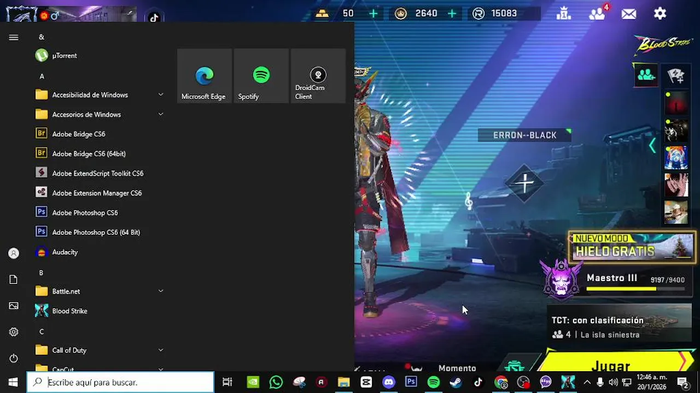Open Adobe ExtendScript Toolkit CS6
Image resolution: width=700 pixels, height=393 pixels.
pyautogui.click(x=98, y=174)
